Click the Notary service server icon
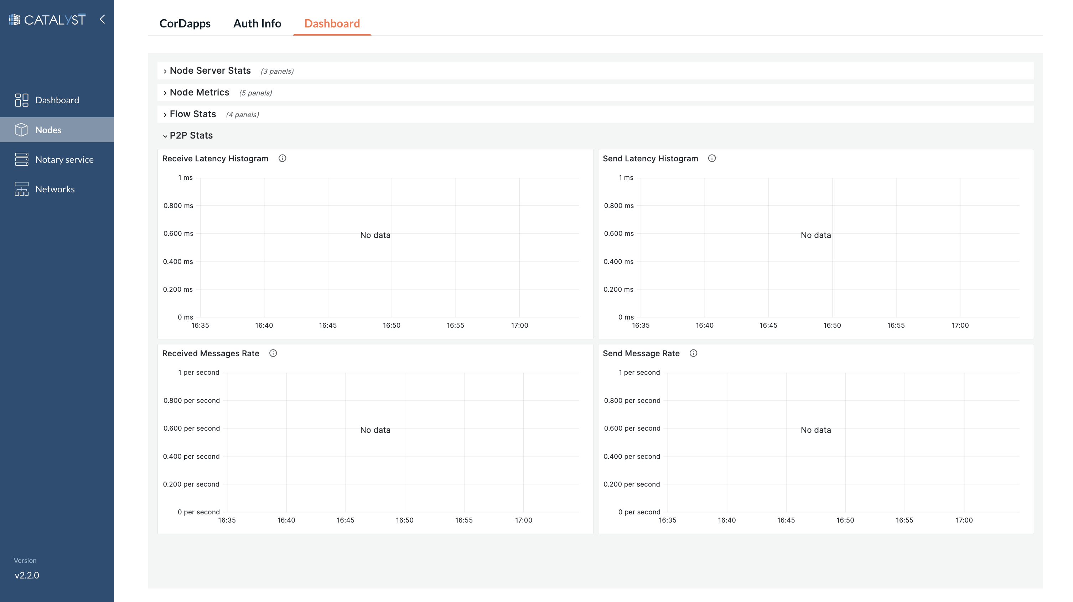This screenshot has width=1073, height=602. [x=21, y=160]
